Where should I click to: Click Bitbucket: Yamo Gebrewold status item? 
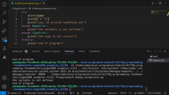39,93
